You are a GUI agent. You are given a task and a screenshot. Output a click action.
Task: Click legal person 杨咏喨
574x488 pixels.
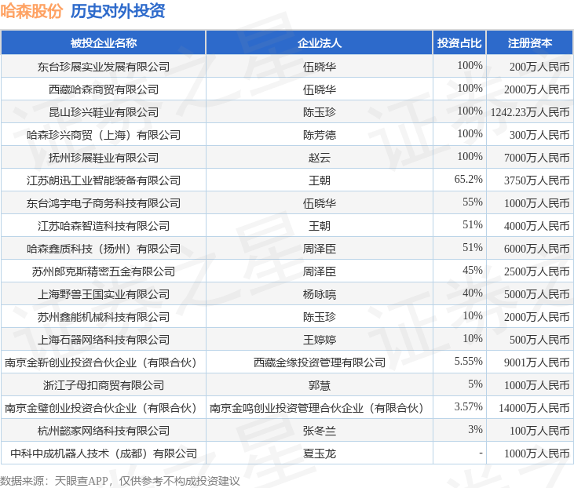320,294
